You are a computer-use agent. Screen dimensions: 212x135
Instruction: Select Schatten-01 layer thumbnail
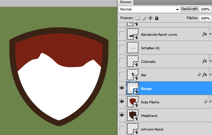[x=133, y=48]
